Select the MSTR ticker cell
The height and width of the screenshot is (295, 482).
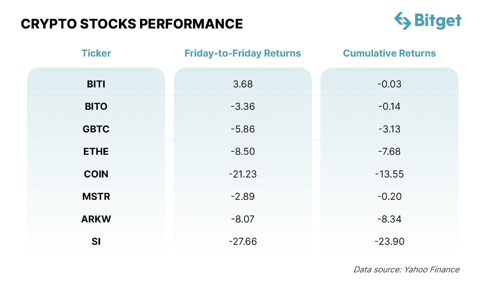(96, 196)
